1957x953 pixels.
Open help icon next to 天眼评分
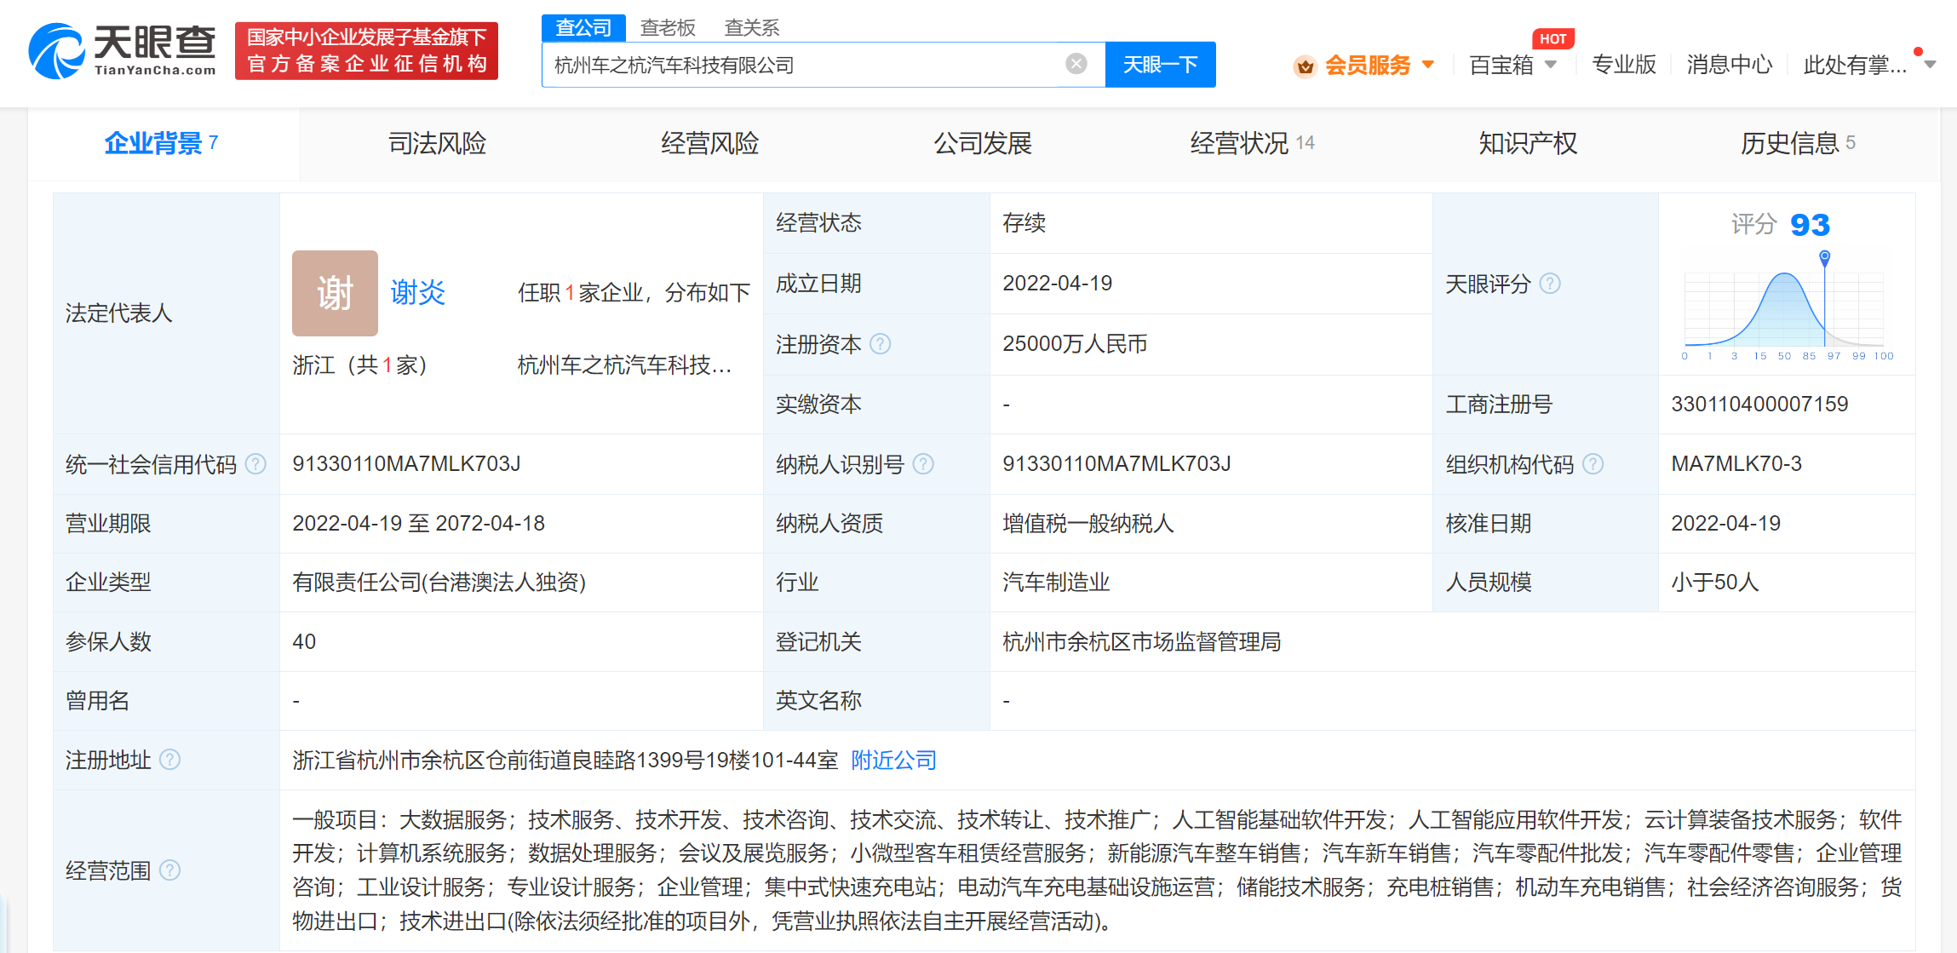pos(1550,284)
